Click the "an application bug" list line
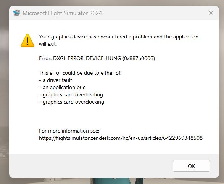The height and width of the screenshot is (184, 224). click(x=62, y=88)
